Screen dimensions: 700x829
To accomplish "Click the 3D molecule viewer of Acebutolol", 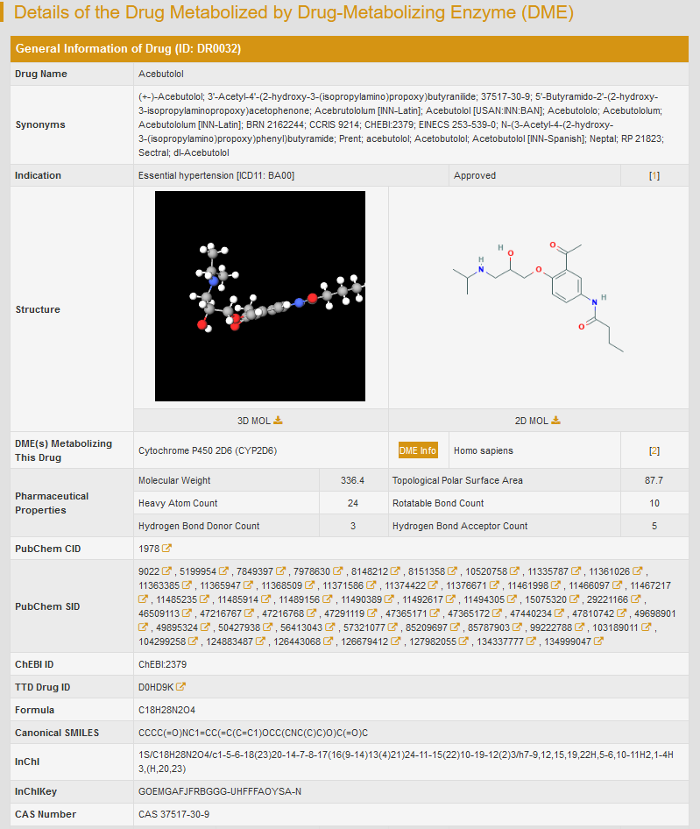I will tap(260, 296).
